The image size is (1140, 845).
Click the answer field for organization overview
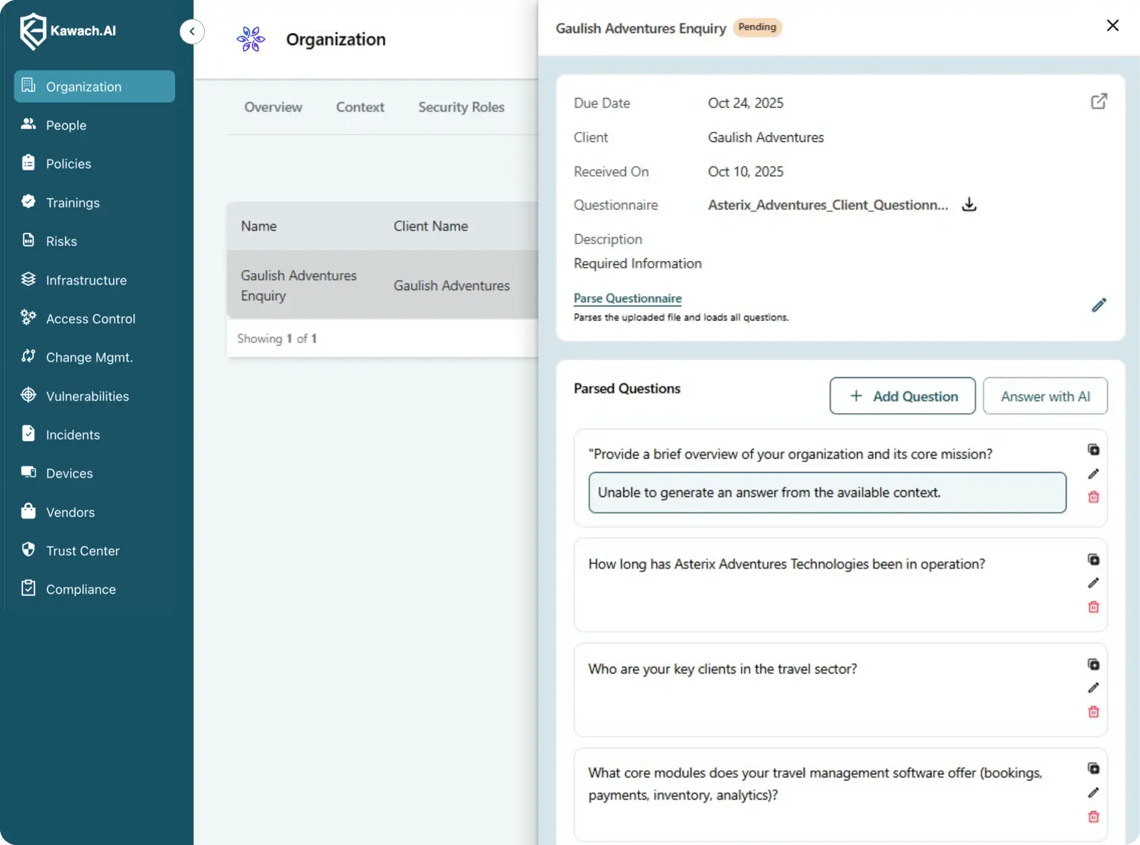(x=826, y=493)
